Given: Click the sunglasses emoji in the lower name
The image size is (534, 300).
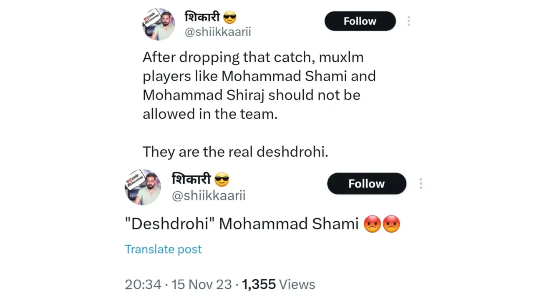Looking at the screenshot, I should 222,180.
